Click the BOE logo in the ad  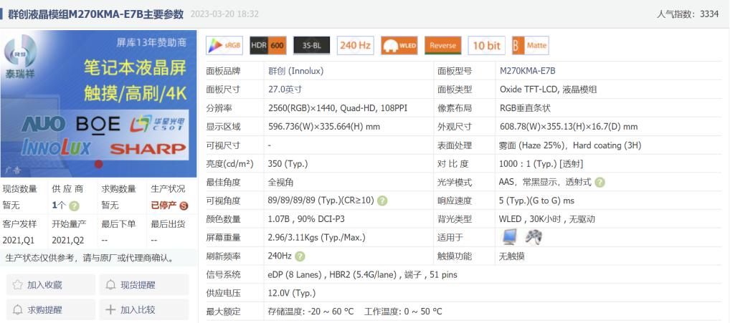tap(98, 124)
